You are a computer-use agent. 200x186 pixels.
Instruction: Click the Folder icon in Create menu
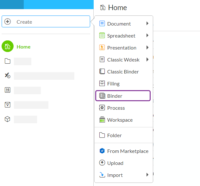(102, 135)
